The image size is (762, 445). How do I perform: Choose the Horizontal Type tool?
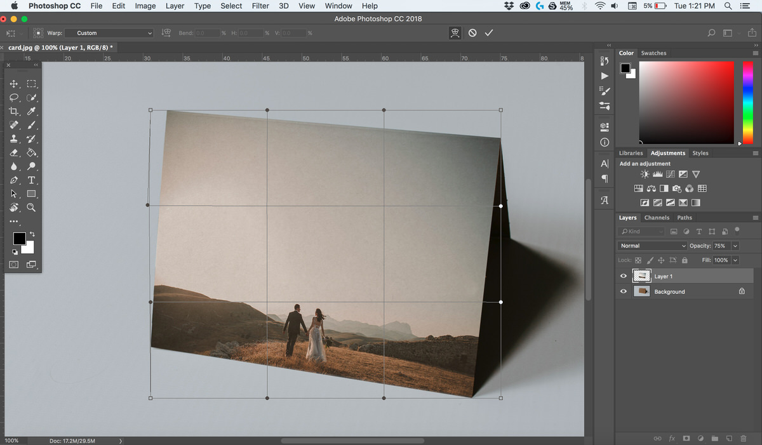click(32, 180)
